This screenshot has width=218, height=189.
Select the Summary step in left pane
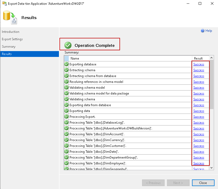[8, 47]
